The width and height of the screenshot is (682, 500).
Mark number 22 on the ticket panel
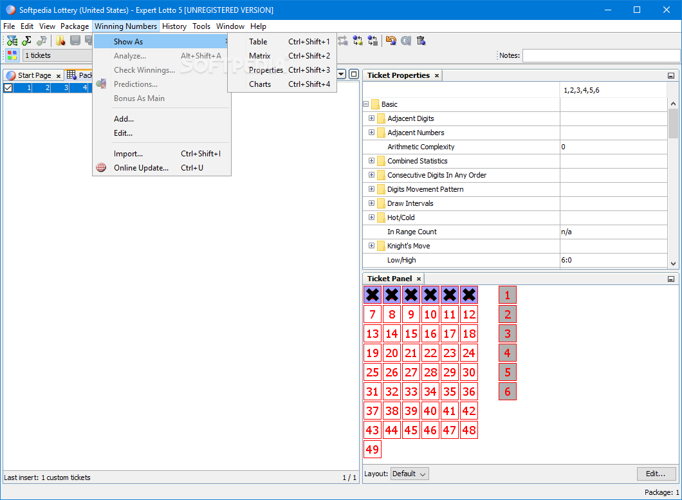coord(430,353)
